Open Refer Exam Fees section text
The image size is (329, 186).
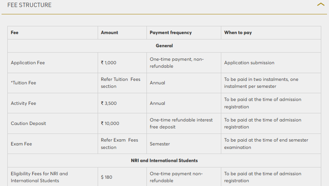(119, 144)
